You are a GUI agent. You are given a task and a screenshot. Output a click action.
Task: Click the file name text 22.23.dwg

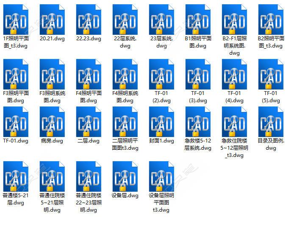89,39
